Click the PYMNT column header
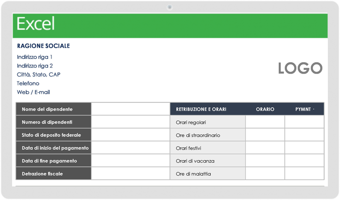The height and width of the screenshot is (200, 340). [x=304, y=109]
